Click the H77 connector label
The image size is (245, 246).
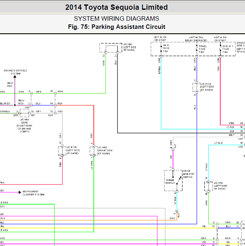tap(241, 139)
